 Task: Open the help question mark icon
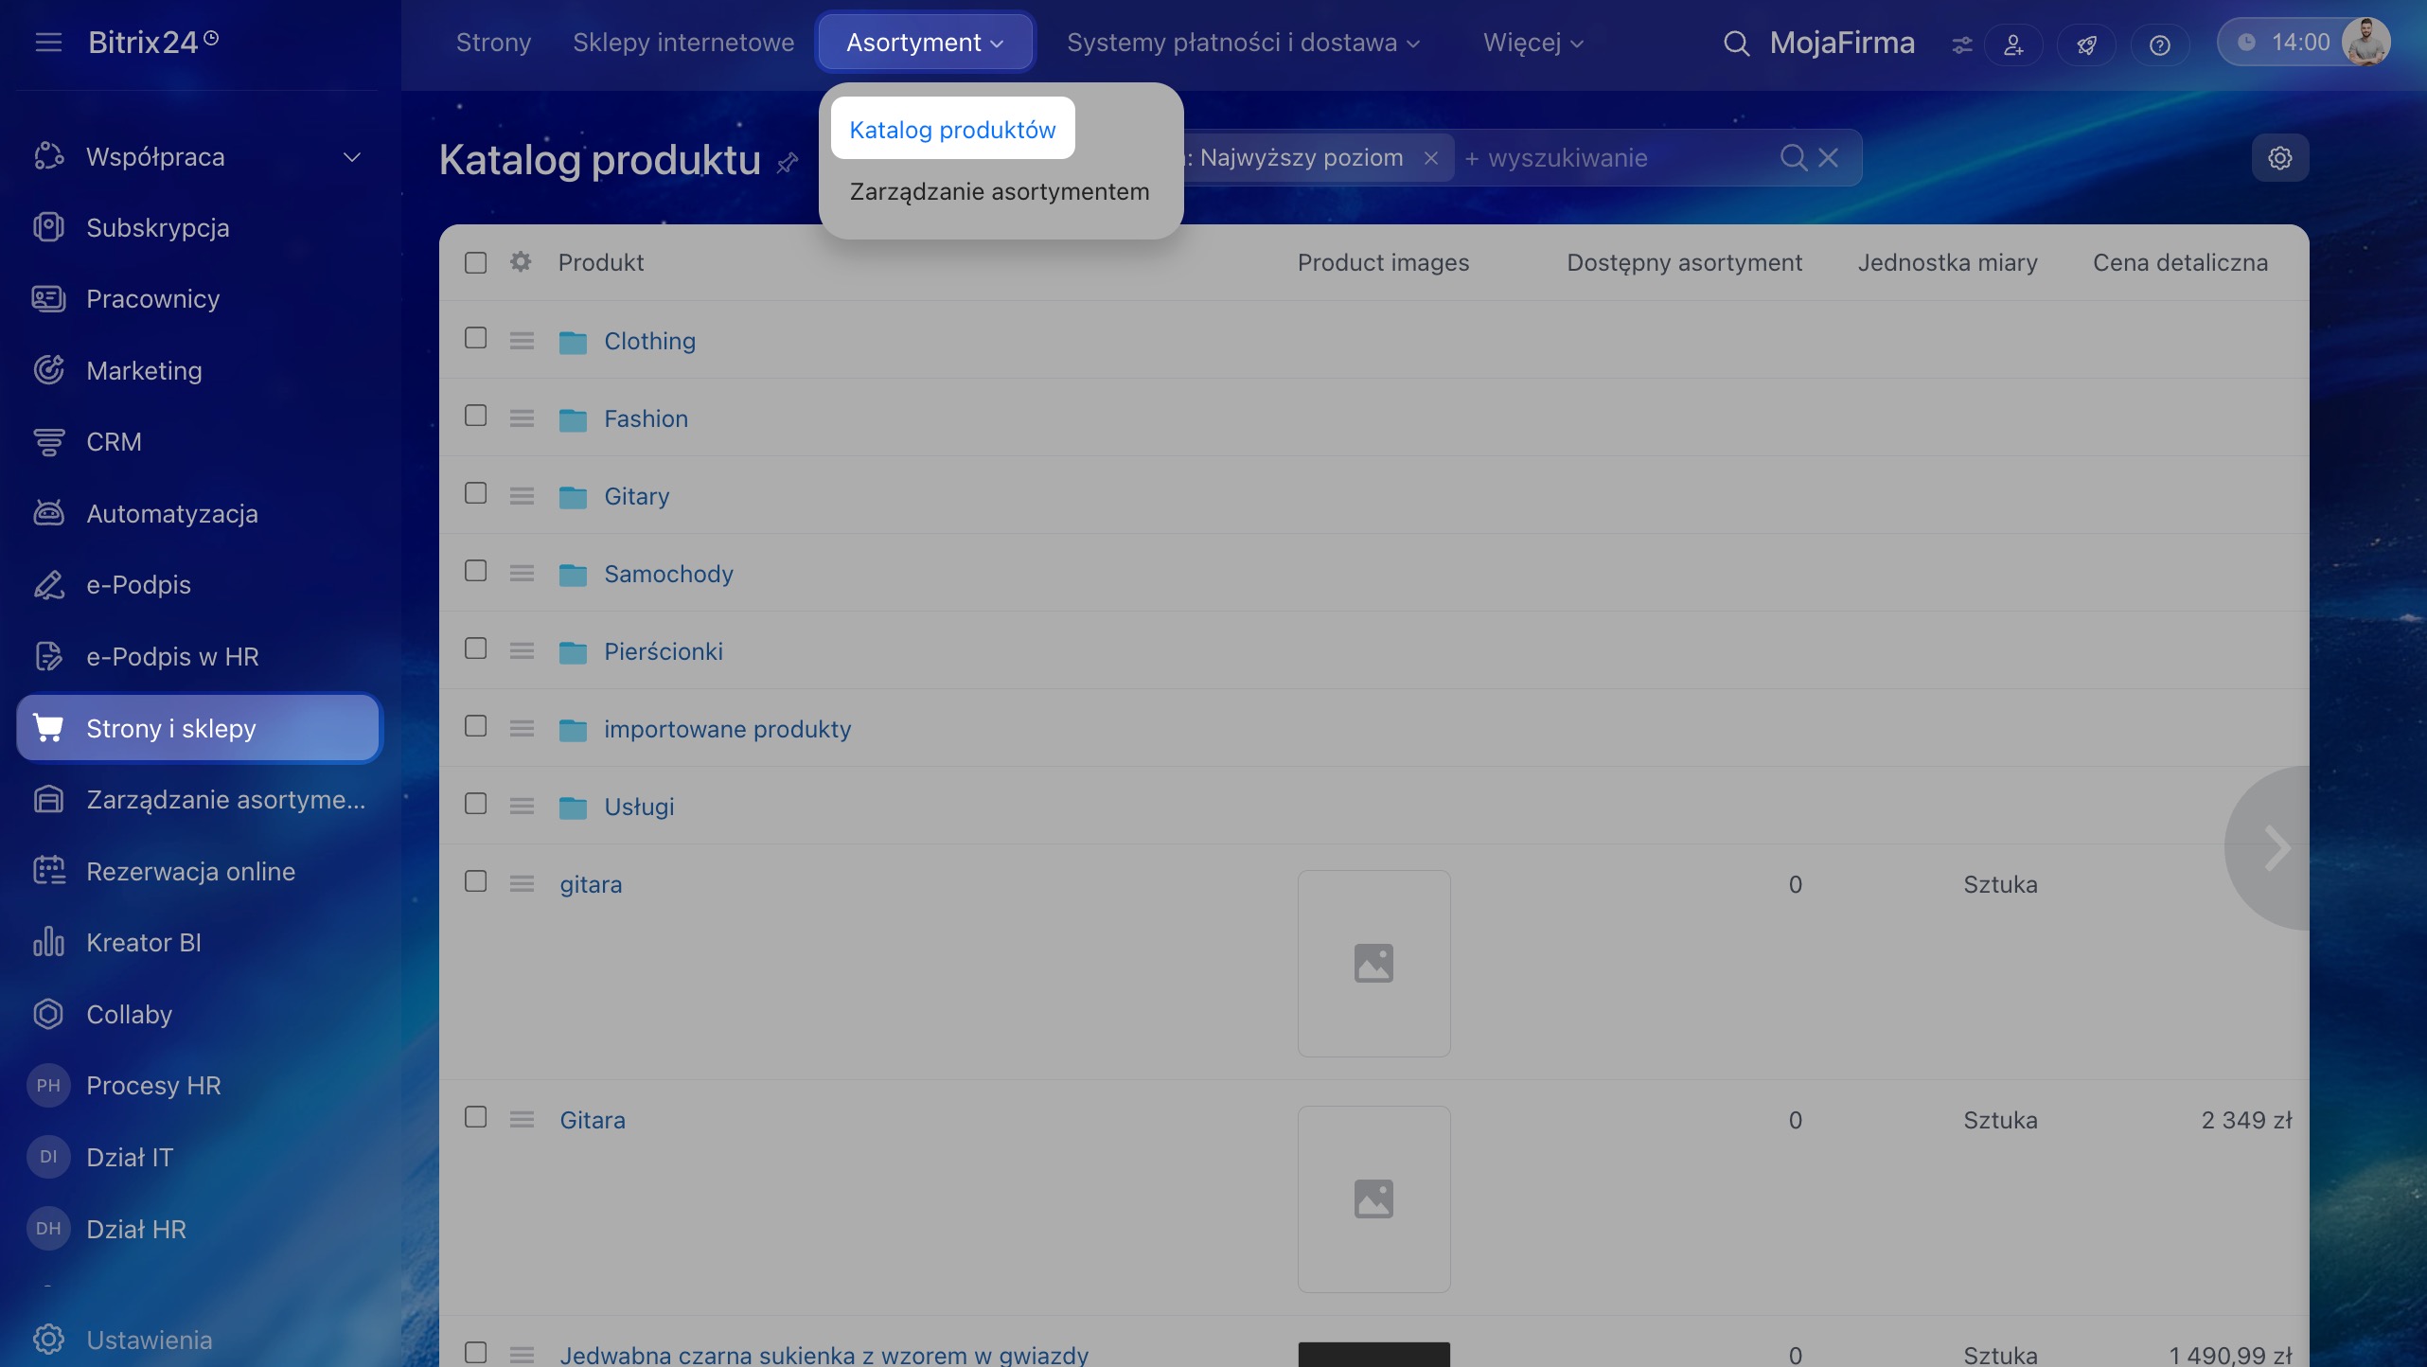pyautogui.click(x=2159, y=44)
